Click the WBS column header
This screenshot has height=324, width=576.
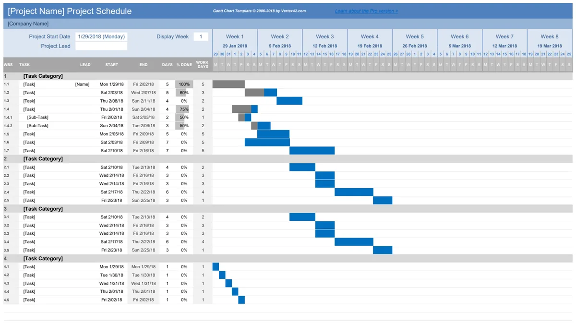coord(8,64)
